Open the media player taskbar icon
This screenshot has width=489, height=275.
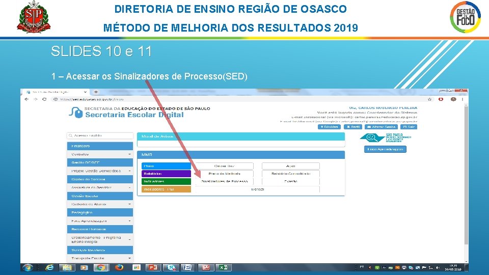[x=84, y=267]
